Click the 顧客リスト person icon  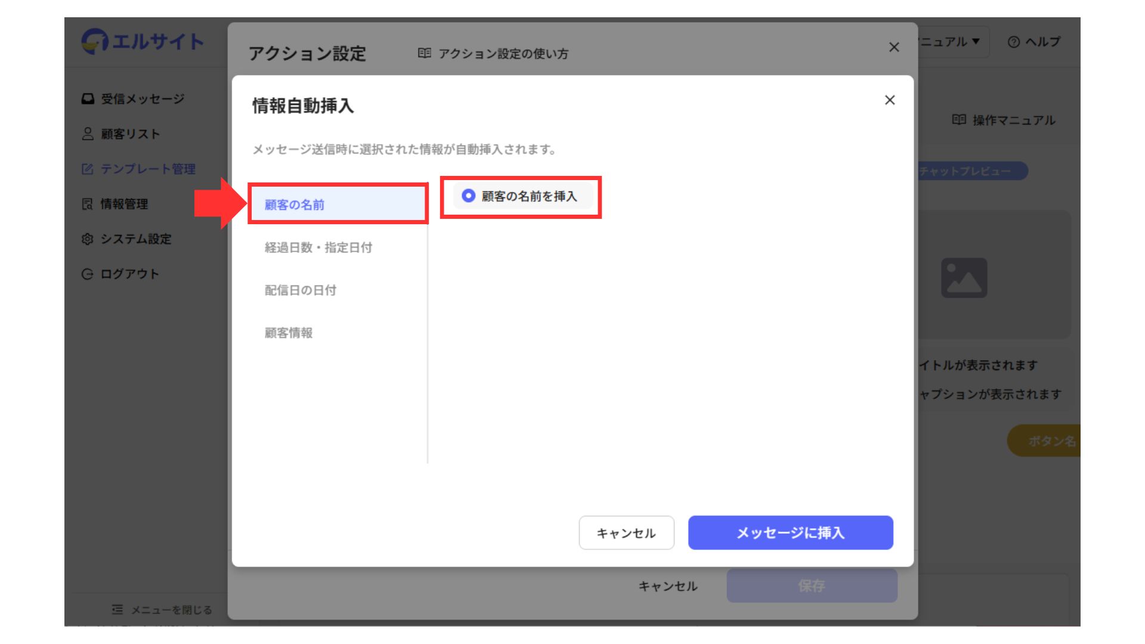coord(88,134)
